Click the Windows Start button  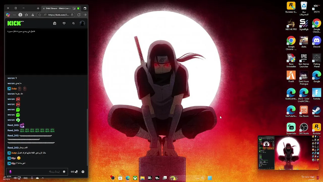tap(210, 178)
